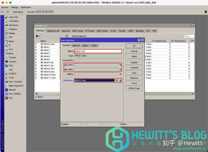The width and height of the screenshot is (208, 152).
Task: Click the undo arrow in toolbar
Action: (x=2, y=12)
